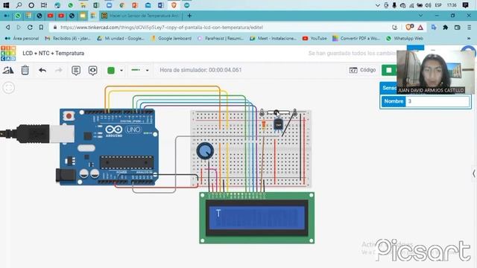Image resolution: width=477 pixels, height=268 pixels.
Task: Zoom to fit the circuit view
Action: [8, 88]
